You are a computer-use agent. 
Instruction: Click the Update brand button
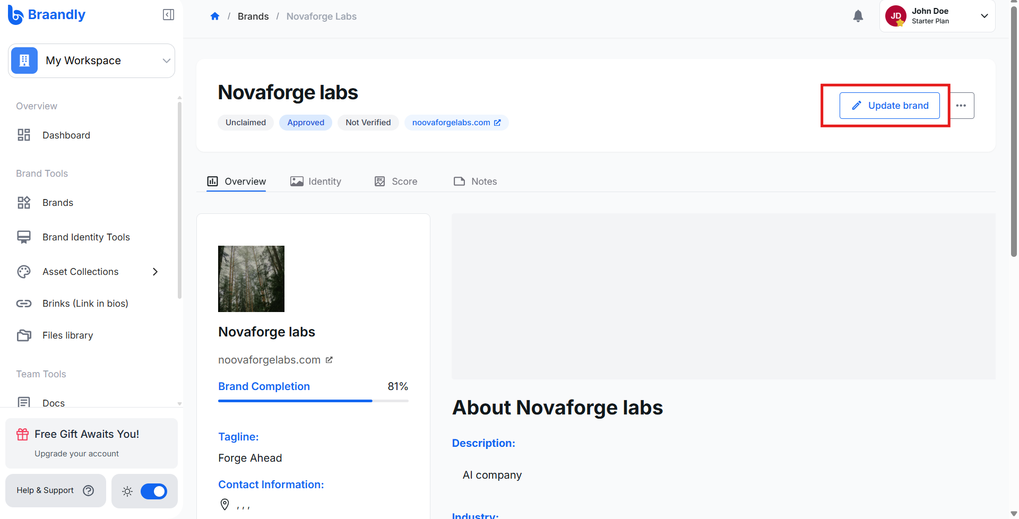pos(890,106)
